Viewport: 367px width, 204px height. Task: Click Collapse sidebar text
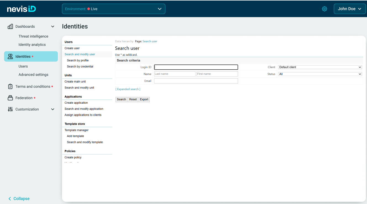pos(22,199)
